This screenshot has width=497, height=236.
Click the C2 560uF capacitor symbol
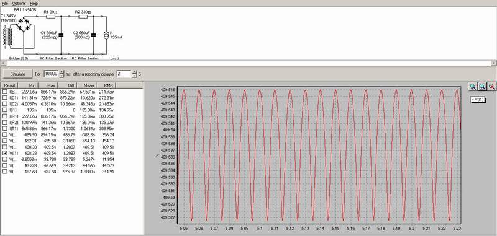(93, 35)
